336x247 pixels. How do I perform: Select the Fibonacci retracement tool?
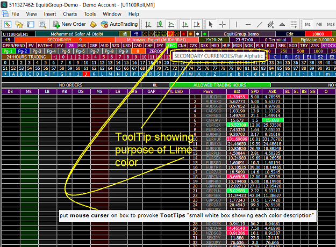point(294,24)
